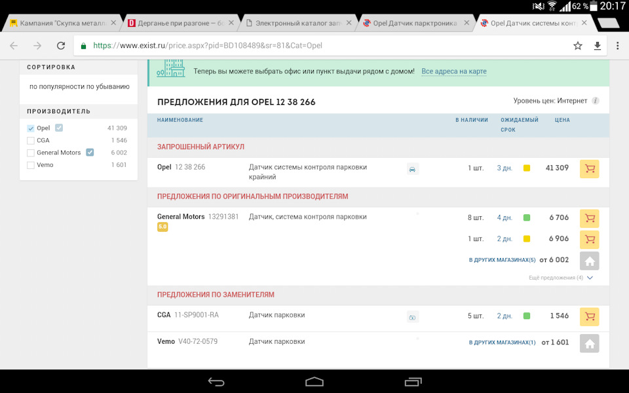Tap the 5.0 rating badge
The height and width of the screenshot is (393, 629).
click(162, 227)
